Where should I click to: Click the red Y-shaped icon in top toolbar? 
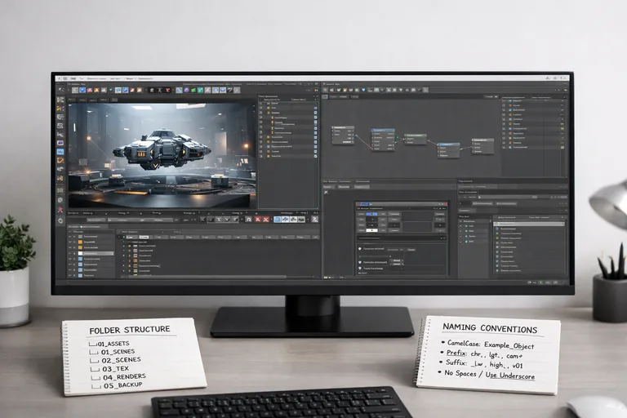click(167, 91)
